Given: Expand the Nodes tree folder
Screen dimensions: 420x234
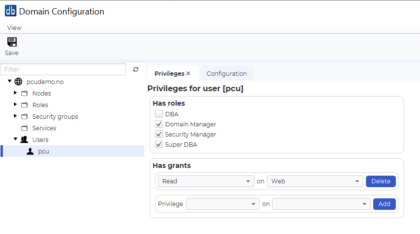Looking at the screenshot, I should point(15,93).
